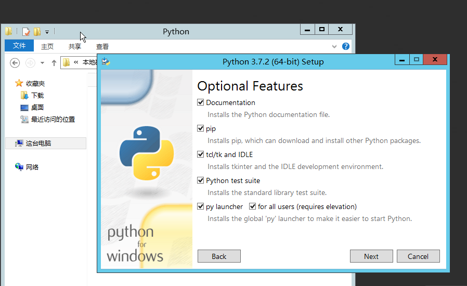Click the address bar folder icon
This screenshot has width=467, height=286.
67,62
